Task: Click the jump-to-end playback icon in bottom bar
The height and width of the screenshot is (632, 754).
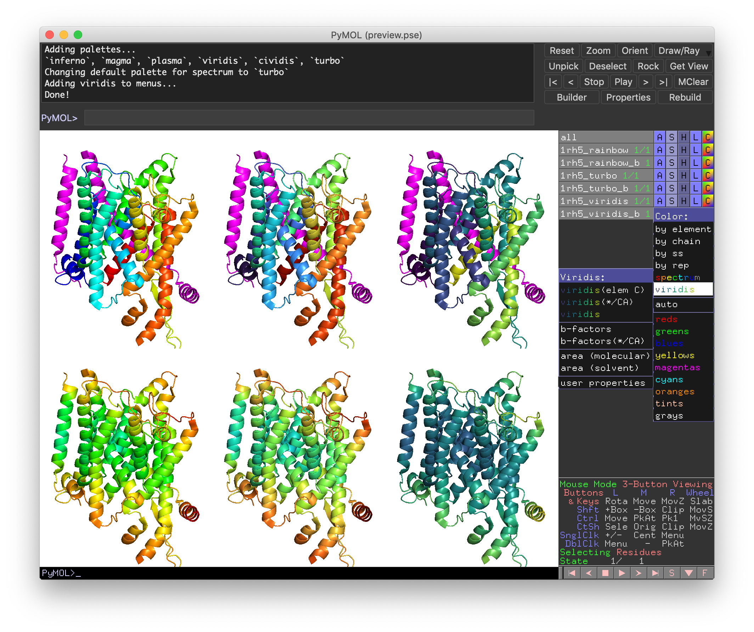Action: [655, 573]
